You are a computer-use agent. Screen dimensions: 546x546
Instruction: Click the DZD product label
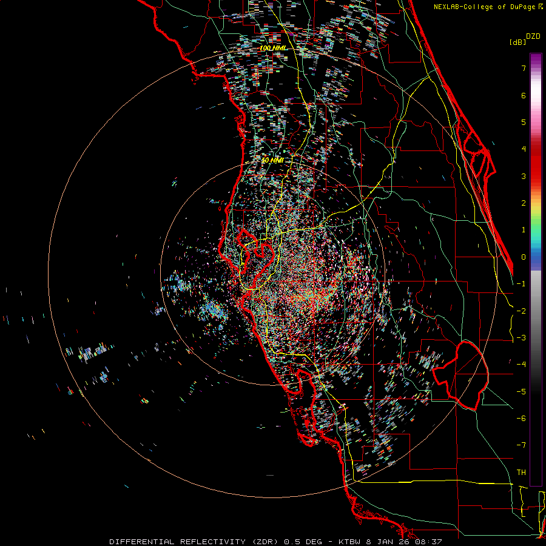[533, 36]
